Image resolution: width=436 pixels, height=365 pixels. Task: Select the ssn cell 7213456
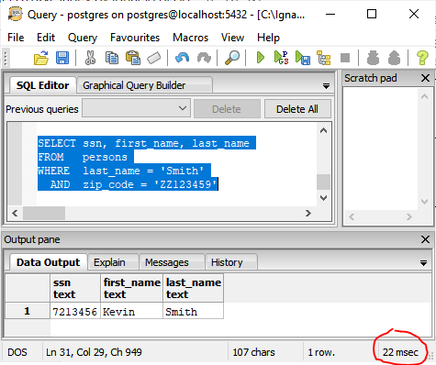[x=75, y=312]
